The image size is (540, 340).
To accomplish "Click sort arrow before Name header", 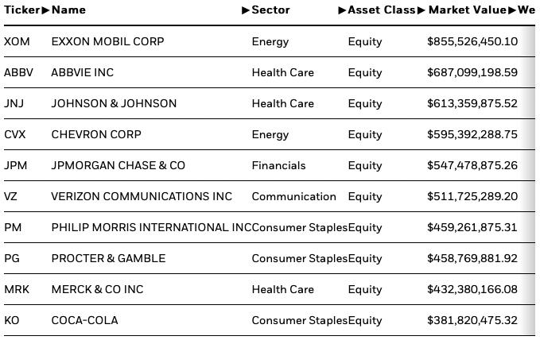I will 45,10.
